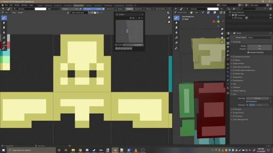The image size is (273, 153).
Task: Enable the Ambient Occlusion checkbox
Action: pos(234,57)
